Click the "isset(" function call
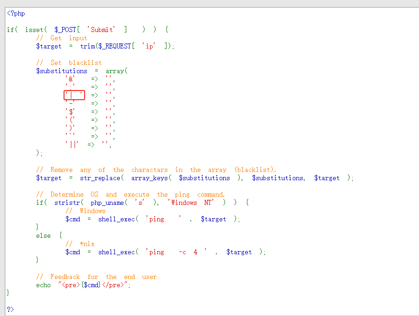The image size is (419, 316). pos(36,30)
